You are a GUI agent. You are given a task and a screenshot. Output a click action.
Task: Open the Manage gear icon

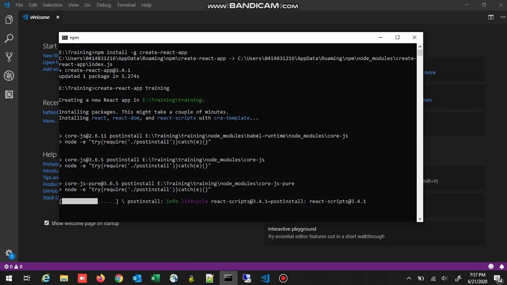pyautogui.click(x=9, y=253)
